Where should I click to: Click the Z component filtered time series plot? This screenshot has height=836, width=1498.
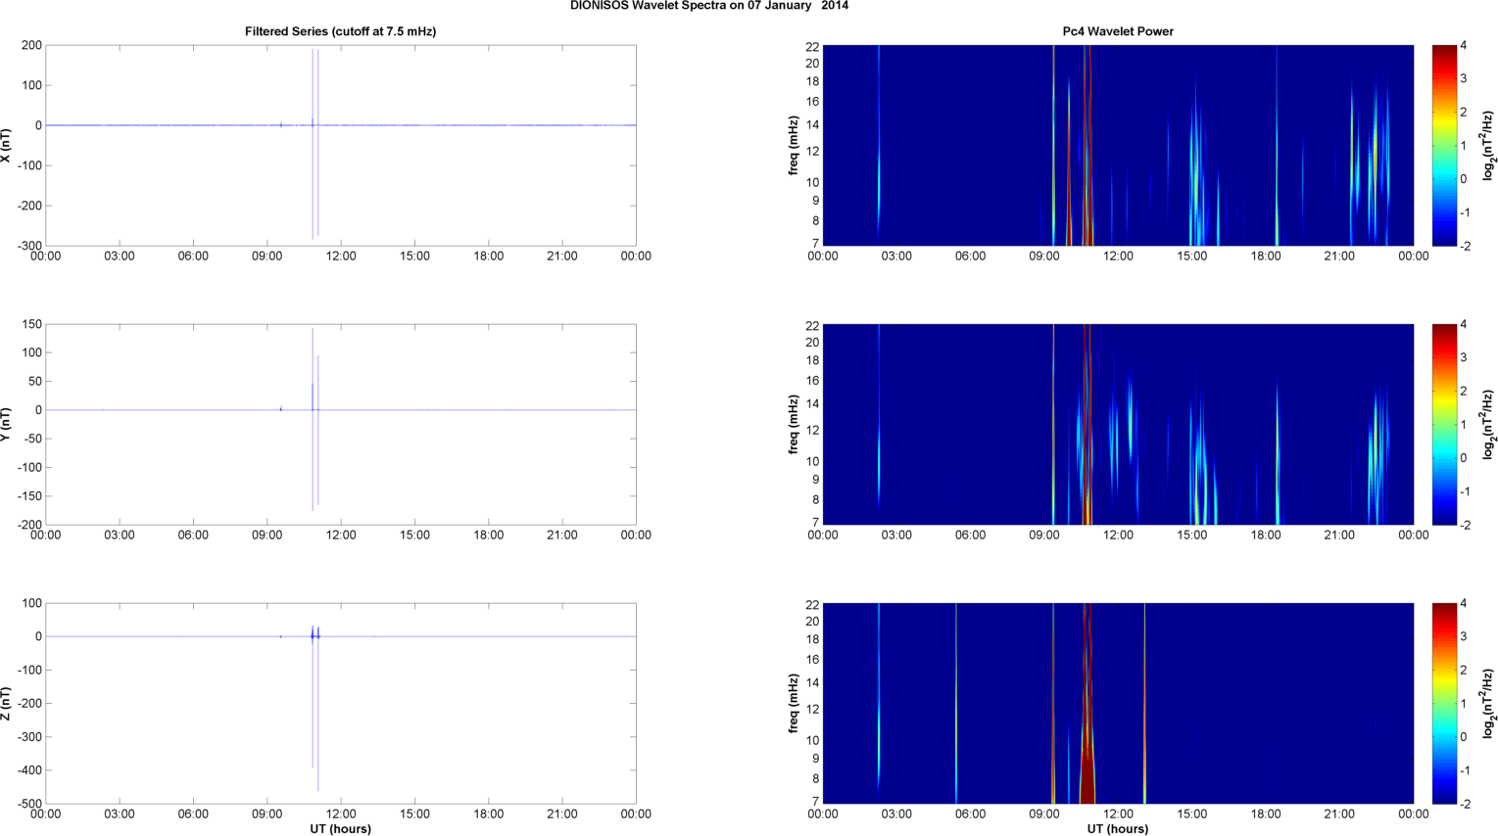341,703
